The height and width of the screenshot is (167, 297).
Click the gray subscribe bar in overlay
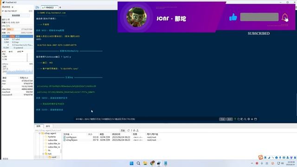point(259,17)
